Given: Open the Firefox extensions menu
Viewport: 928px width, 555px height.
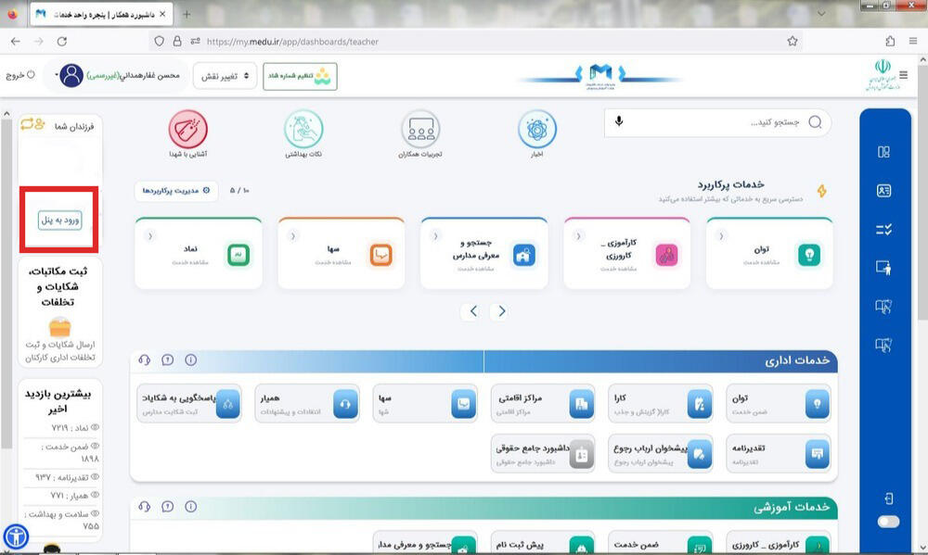Looking at the screenshot, I should tap(890, 42).
